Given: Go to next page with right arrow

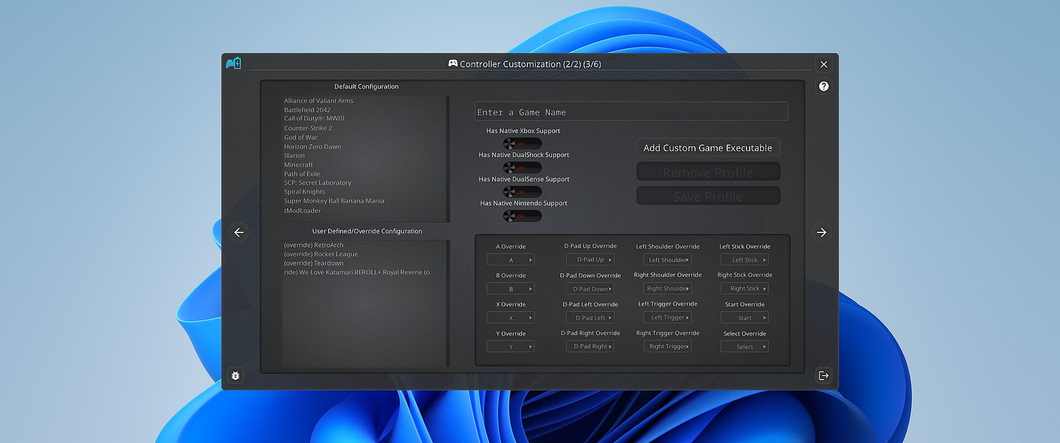Looking at the screenshot, I should coord(821,232).
